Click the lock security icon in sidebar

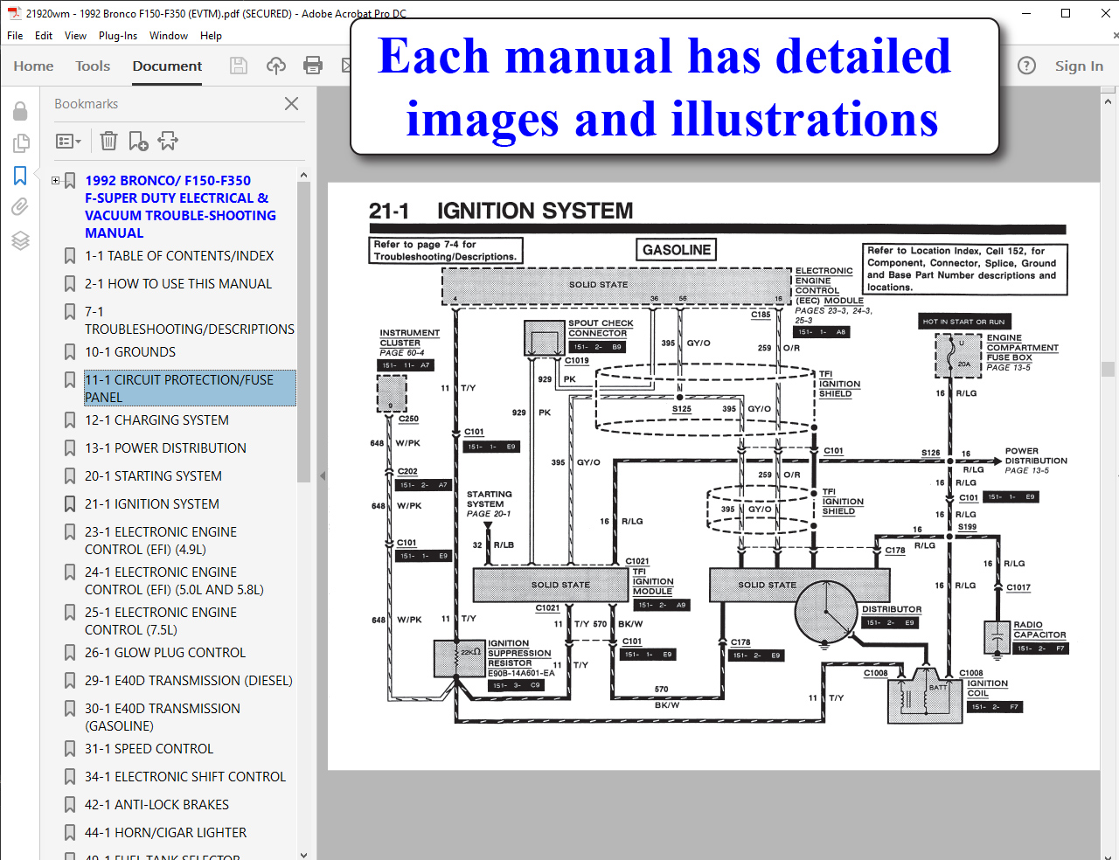[x=20, y=111]
